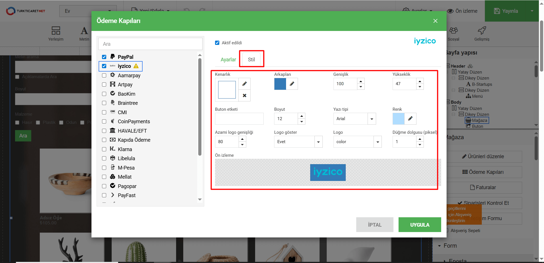
Task: Uncheck the Aktif edildi checkbox
Action: coord(217,43)
